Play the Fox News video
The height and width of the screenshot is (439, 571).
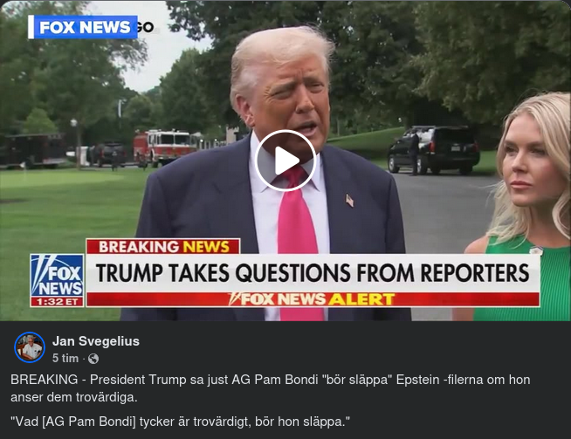[x=285, y=161]
